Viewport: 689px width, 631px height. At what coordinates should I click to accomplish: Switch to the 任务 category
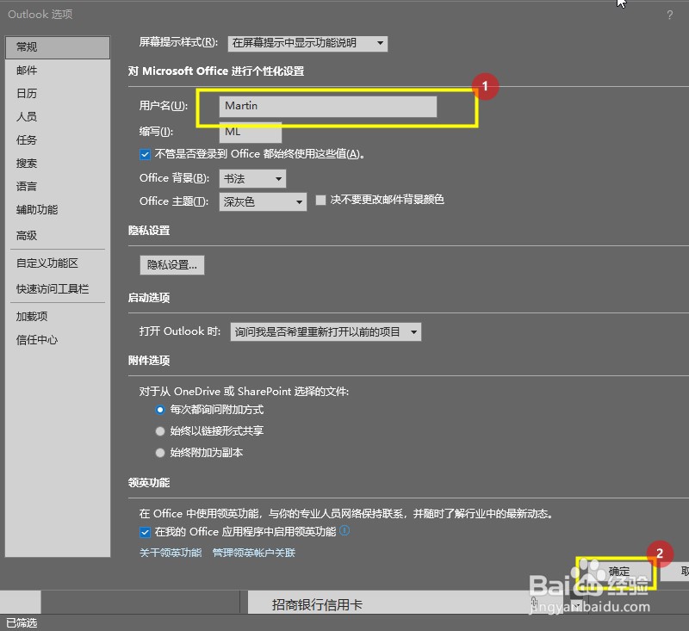[x=58, y=140]
